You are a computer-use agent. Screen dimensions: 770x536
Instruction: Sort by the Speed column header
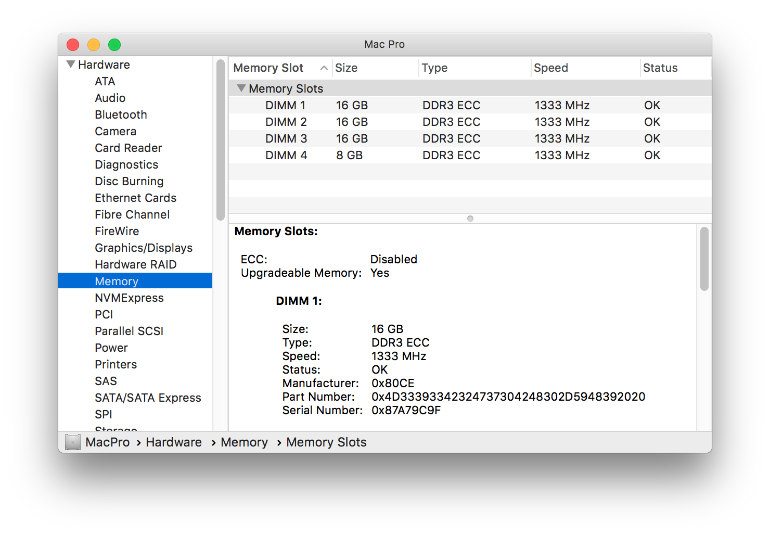[585, 68]
